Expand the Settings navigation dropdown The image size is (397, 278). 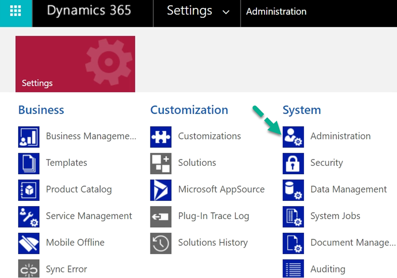click(226, 12)
